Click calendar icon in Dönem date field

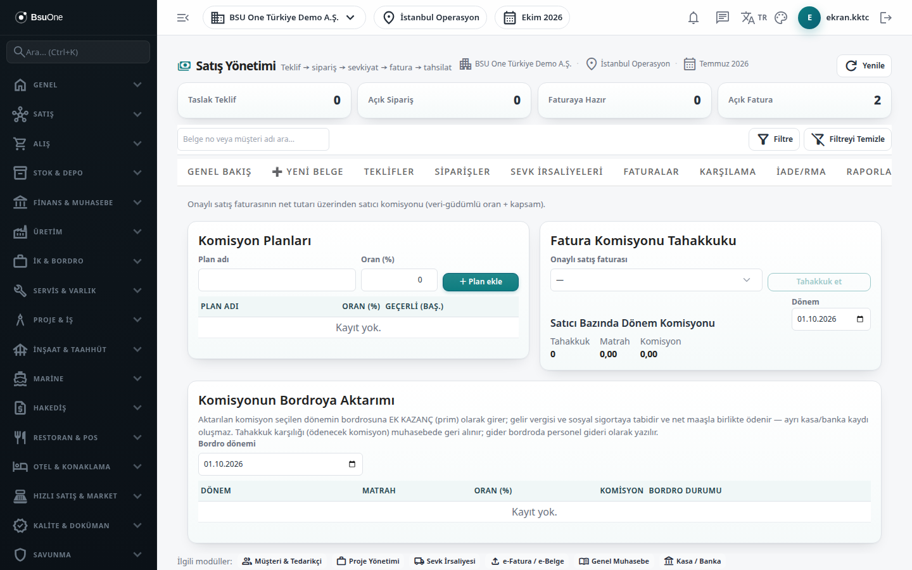pos(860,319)
